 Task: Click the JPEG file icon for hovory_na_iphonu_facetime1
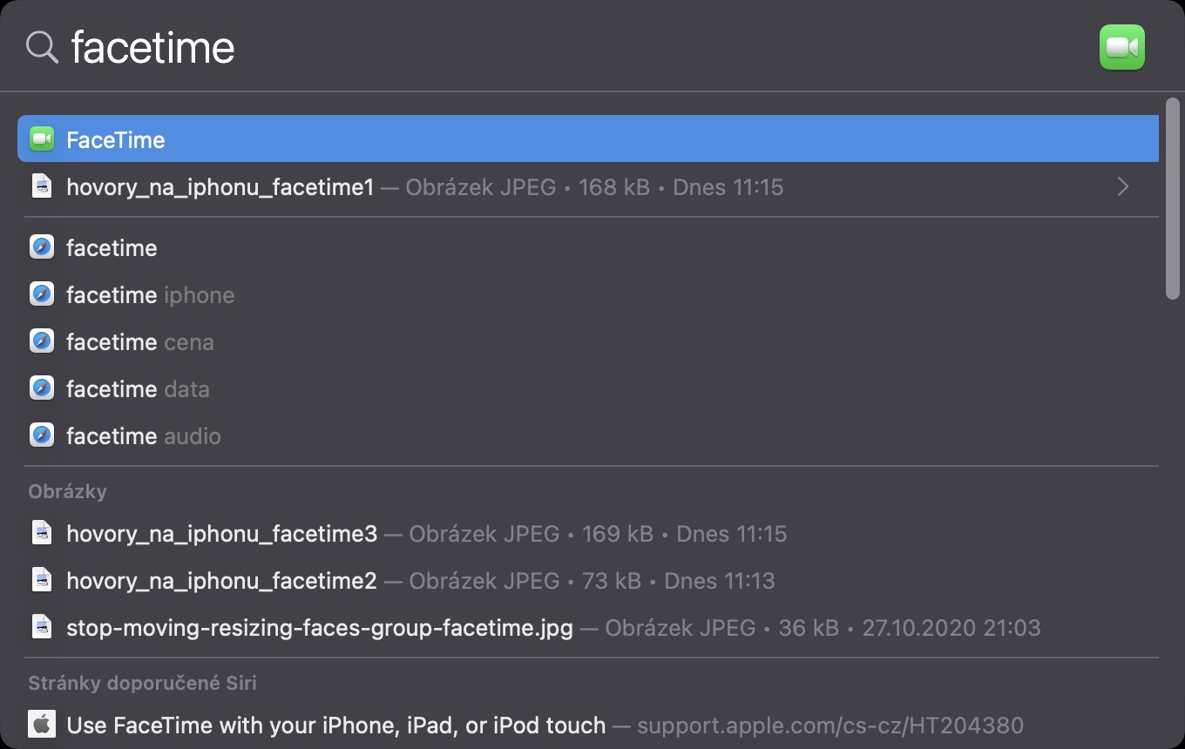(x=42, y=186)
